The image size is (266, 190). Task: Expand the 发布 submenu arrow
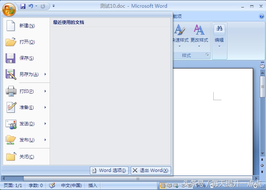pyautogui.click(x=45, y=140)
